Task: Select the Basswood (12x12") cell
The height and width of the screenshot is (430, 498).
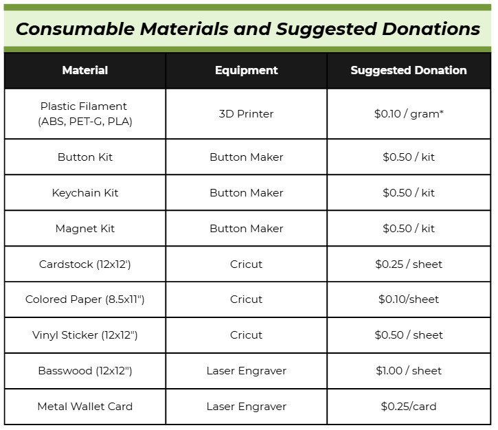Action: [x=85, y=371]
